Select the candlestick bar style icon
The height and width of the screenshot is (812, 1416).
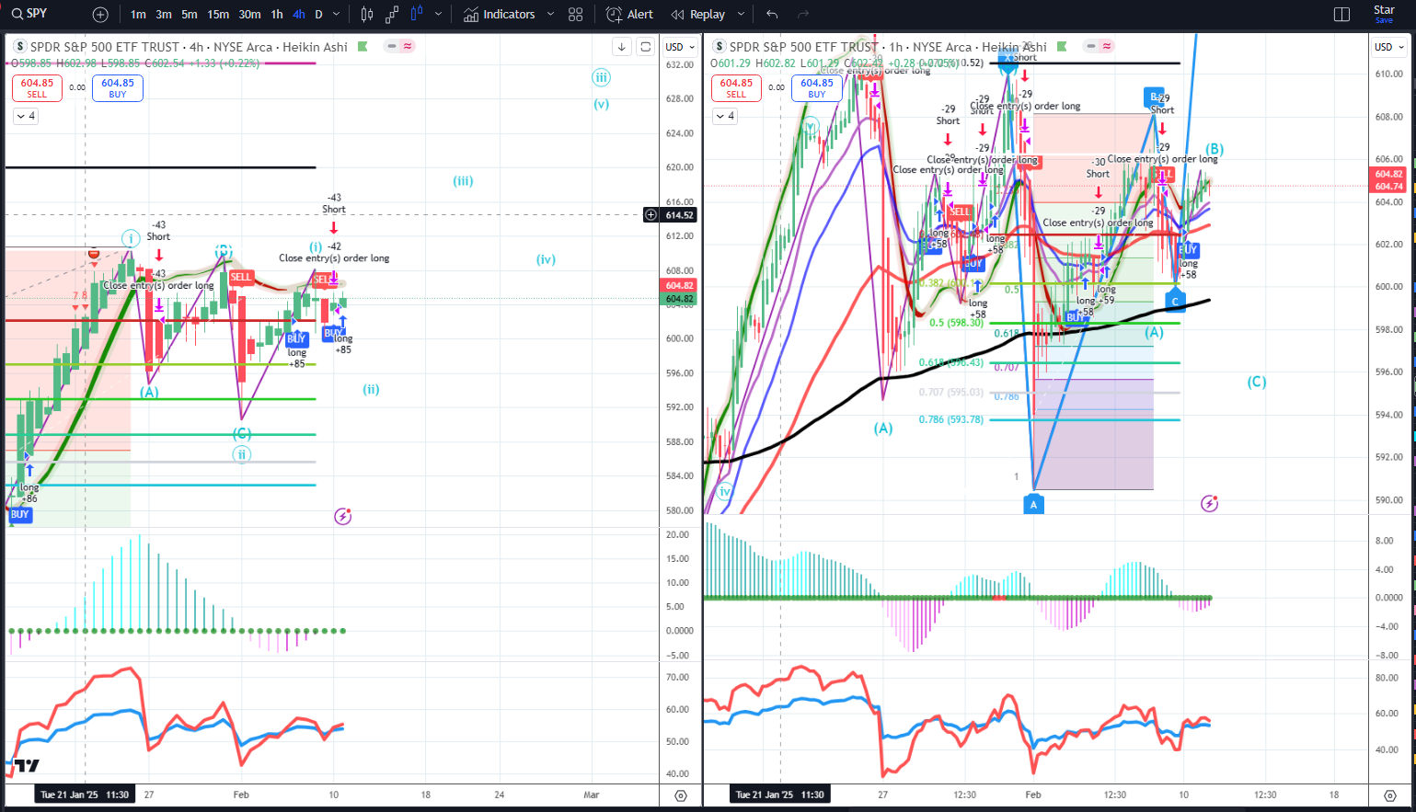367,15
